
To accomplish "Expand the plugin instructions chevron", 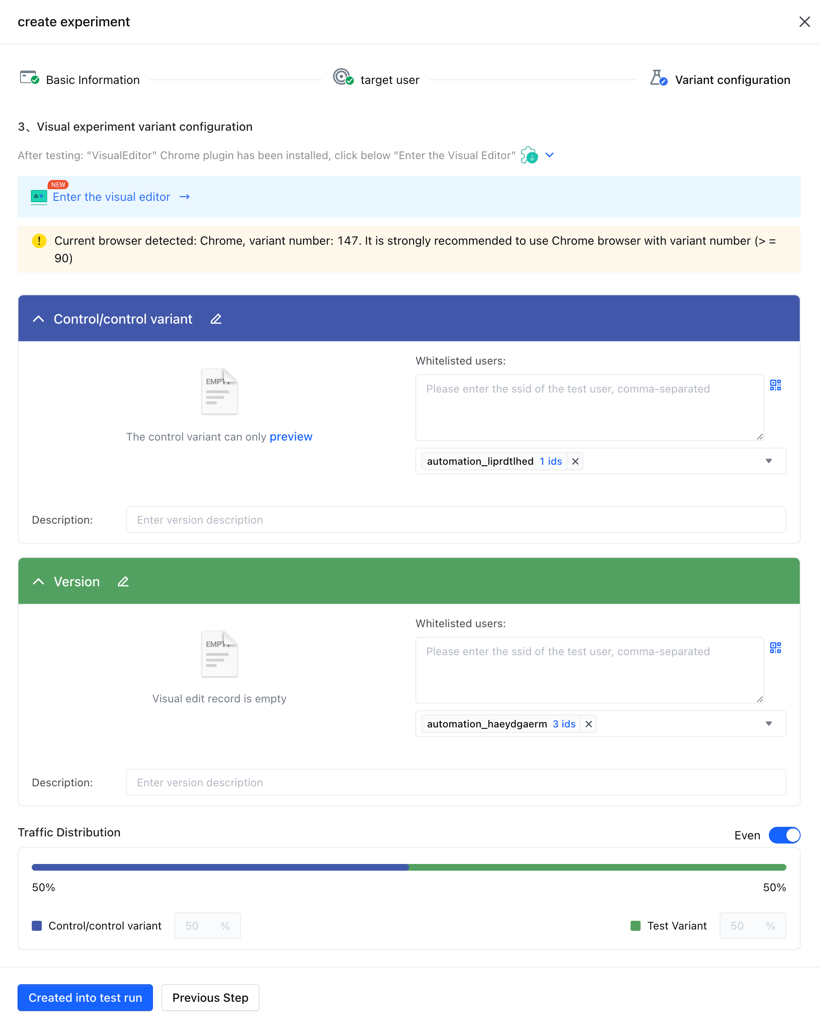I will pos(549,155).
